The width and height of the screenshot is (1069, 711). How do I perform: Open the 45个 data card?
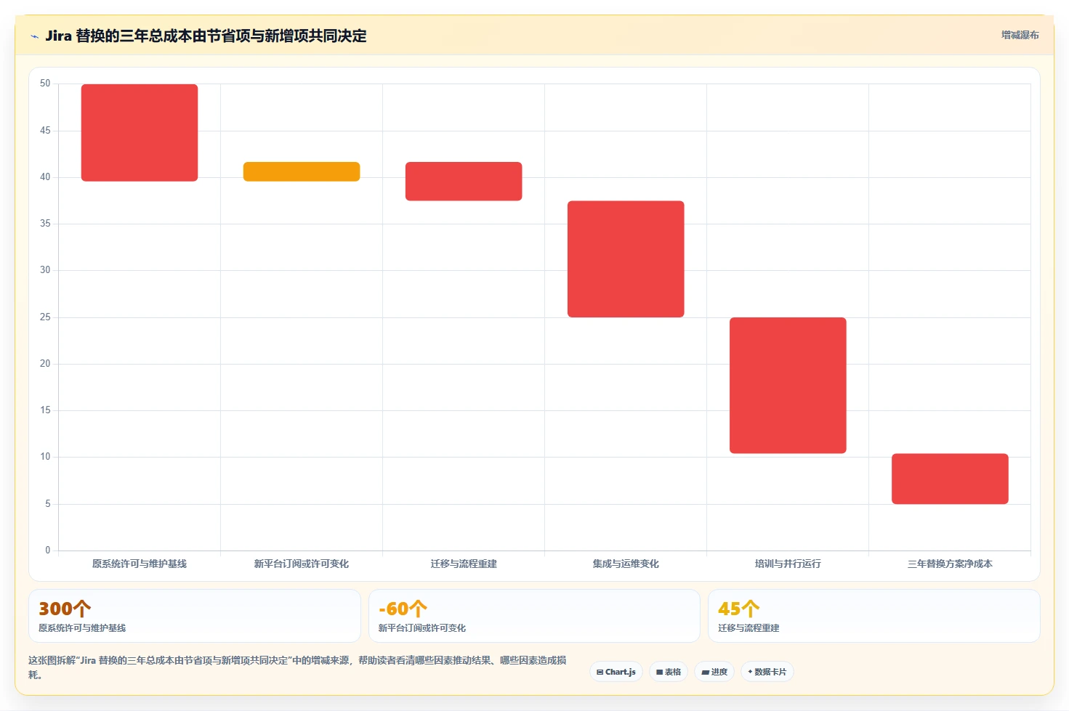(x=874, y=616)
